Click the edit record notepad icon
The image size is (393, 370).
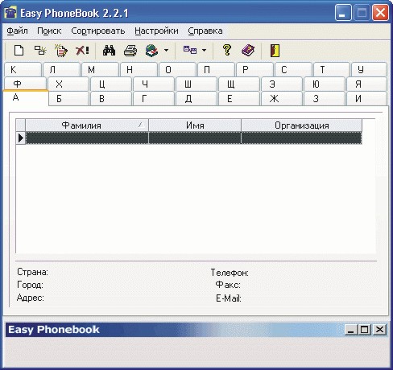coord(61,50)
